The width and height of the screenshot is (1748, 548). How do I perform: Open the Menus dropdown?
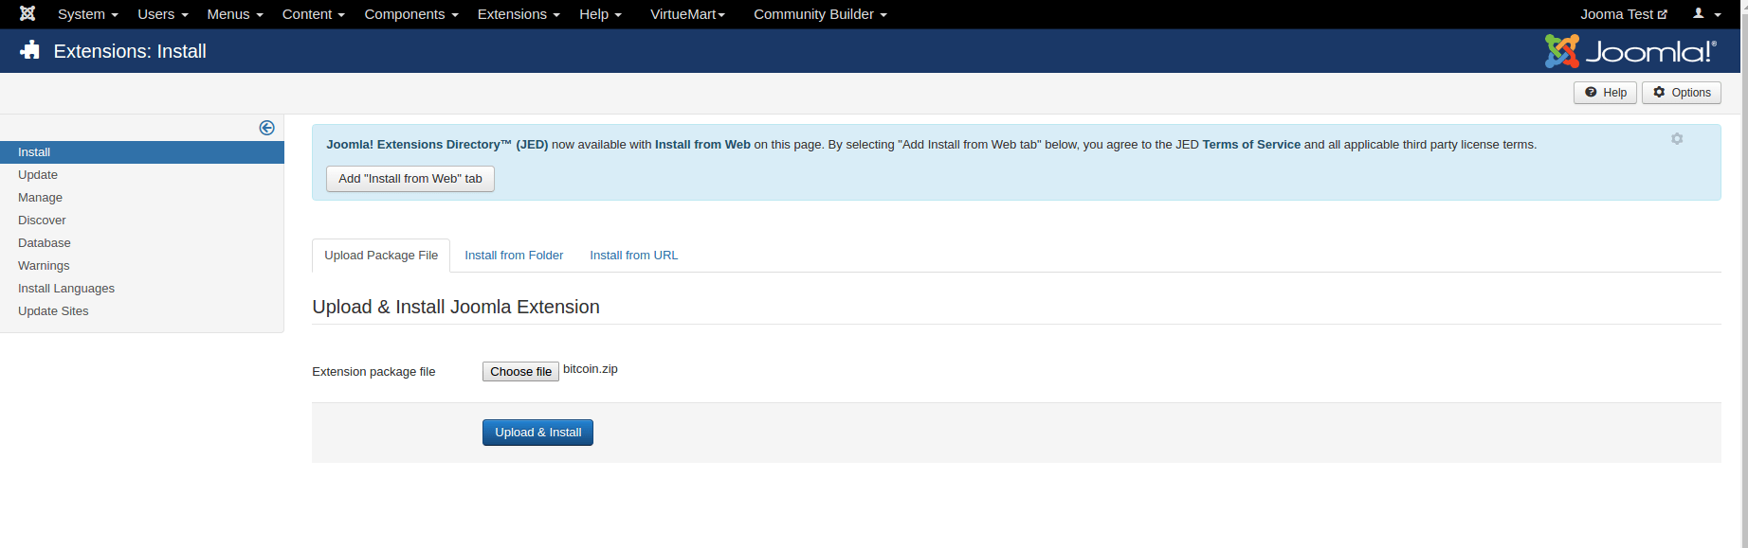coord(235,14)
